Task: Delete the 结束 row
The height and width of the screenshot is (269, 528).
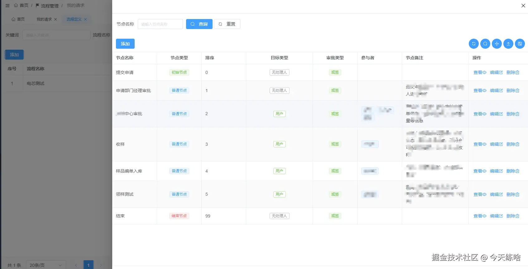Action: [x=513, y=216]
